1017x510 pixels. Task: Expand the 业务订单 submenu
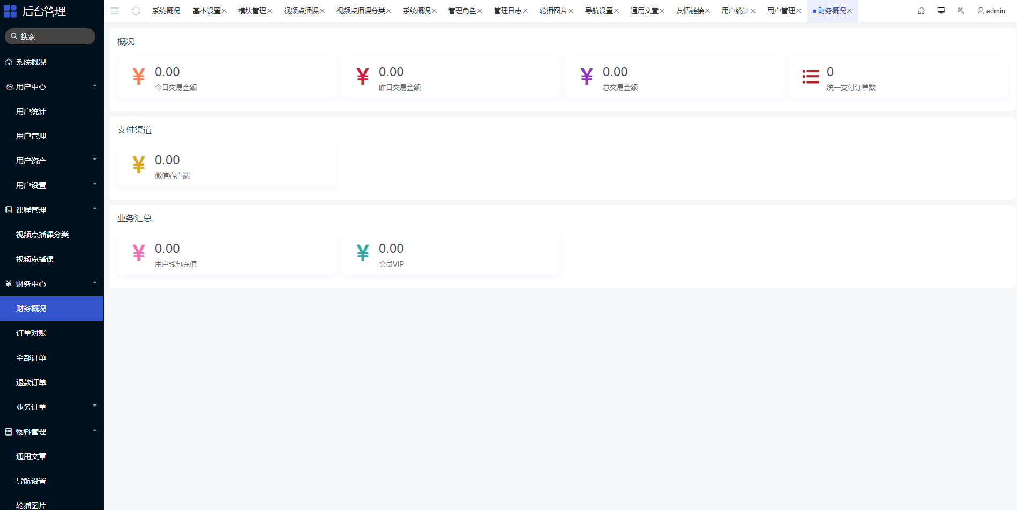[52, 407]
